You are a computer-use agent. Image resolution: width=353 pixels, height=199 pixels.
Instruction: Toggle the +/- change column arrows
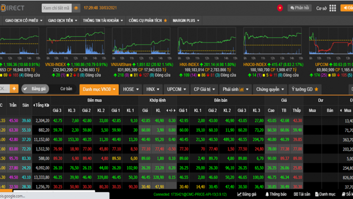click(171, 110)
